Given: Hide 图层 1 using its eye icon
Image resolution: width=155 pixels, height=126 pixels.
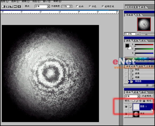Looking at the screenshot, I should click(126, 107).
